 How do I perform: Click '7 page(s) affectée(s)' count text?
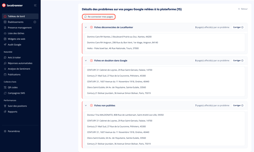point(212,105)
